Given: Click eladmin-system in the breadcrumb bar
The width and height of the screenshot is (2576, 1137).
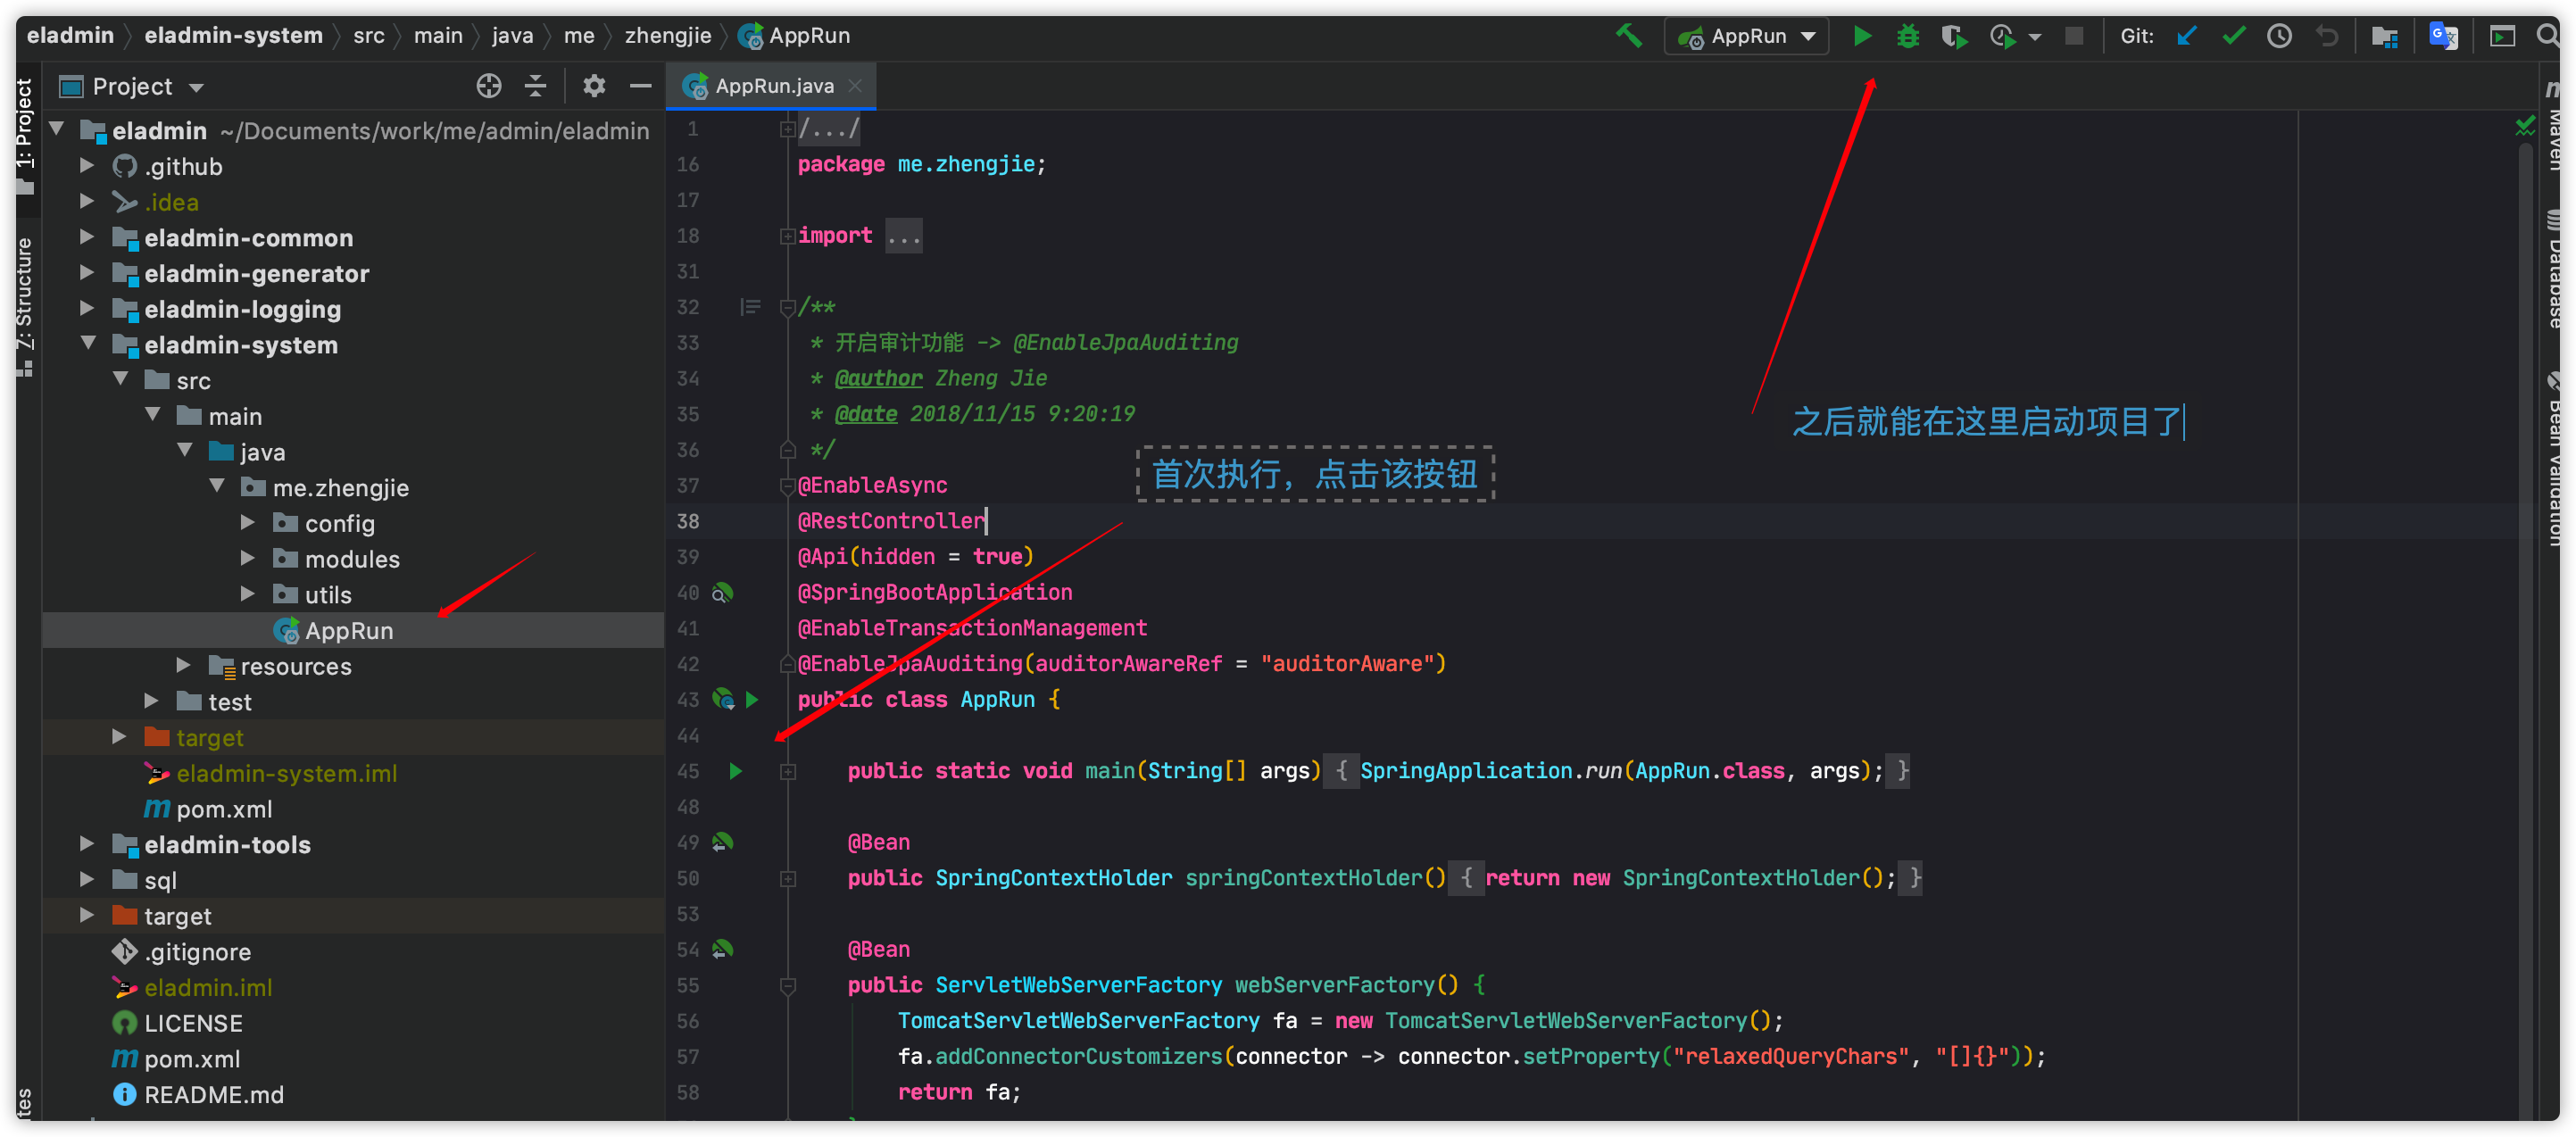Looking at the screenshot, I should point(233,36).
